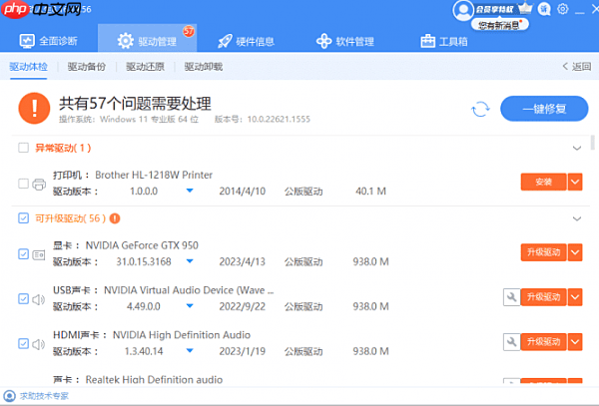Viewport: 599px width, 406px height.
Task: Click the 57 notification badge on 驱动管理
Action: [189, 31]
